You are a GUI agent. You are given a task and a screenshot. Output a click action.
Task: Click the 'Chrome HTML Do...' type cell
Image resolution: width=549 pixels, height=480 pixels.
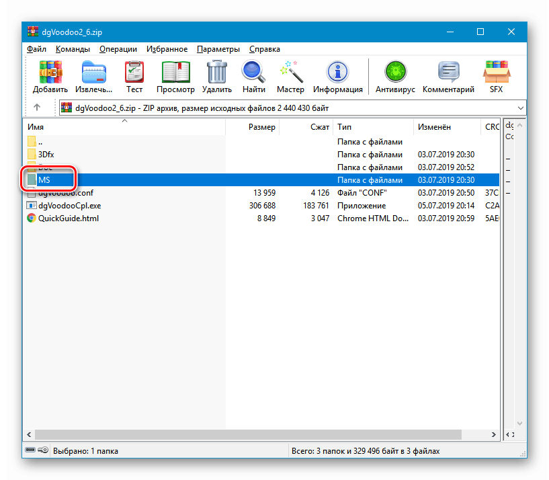[x=373, y=218]
